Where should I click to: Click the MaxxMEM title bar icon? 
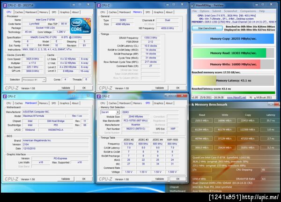click(193, 5)
